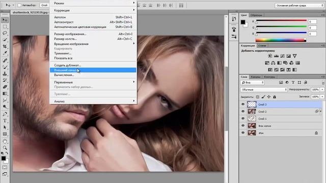The image size is (326, 183).
Task: Open the Режим submenu
Action: [93, 3]
